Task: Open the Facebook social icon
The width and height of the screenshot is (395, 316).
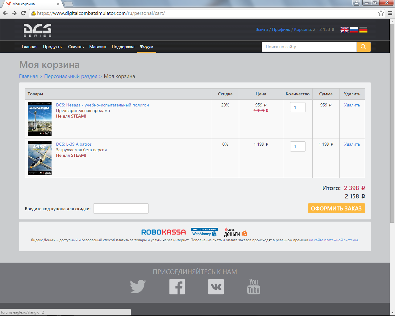Action: click(177, 287)
